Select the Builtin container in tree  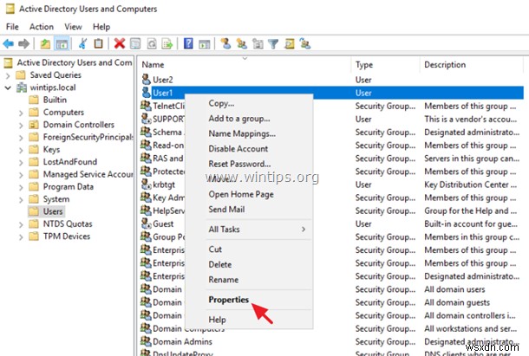tap(55, 100)
